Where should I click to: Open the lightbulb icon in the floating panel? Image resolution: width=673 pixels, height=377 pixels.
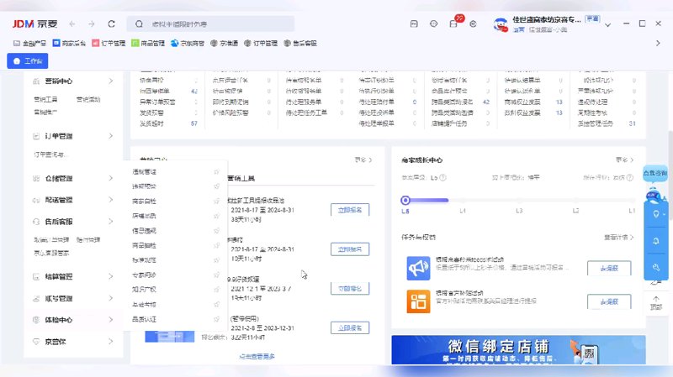click(x=656, y=214)
